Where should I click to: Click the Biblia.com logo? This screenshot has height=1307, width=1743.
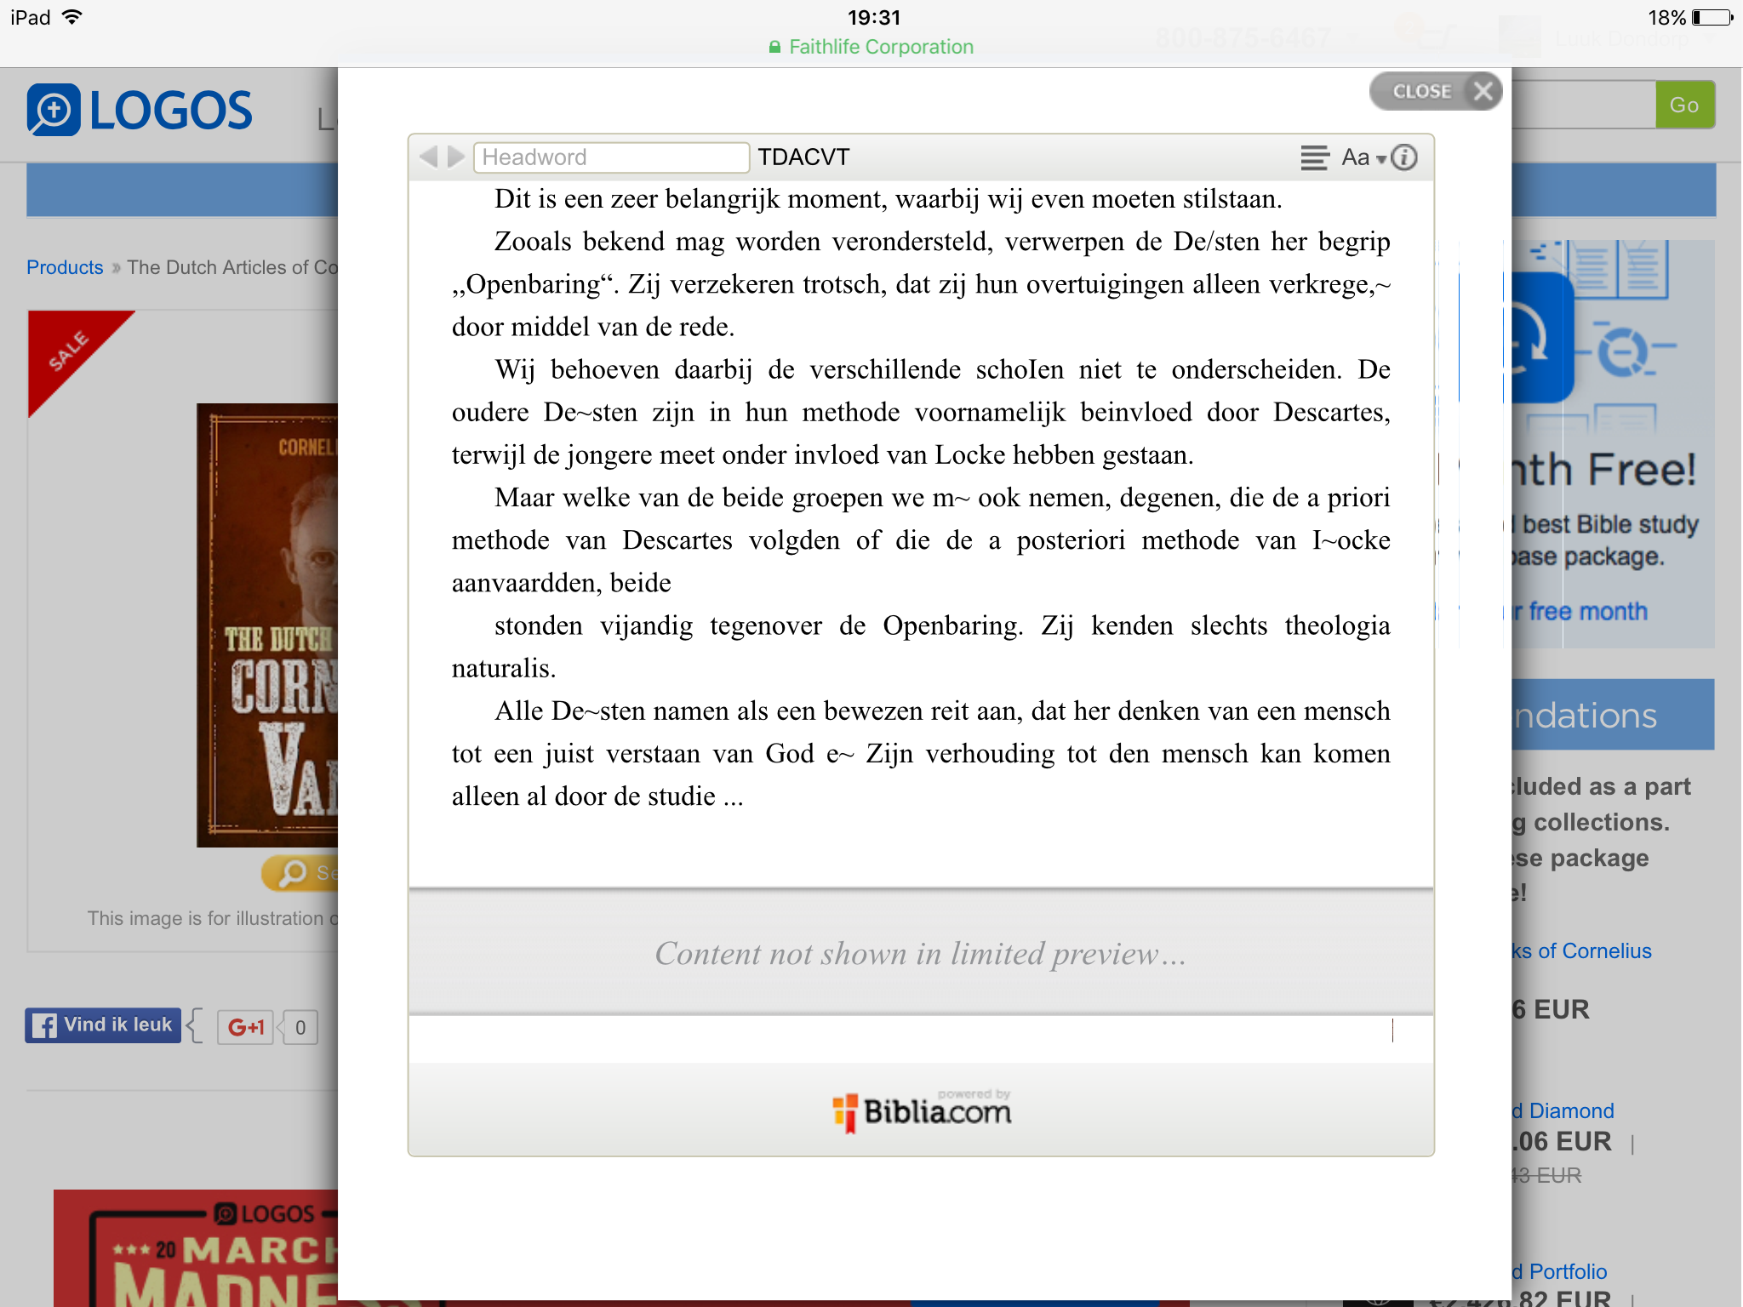(x=922, y=1111)
